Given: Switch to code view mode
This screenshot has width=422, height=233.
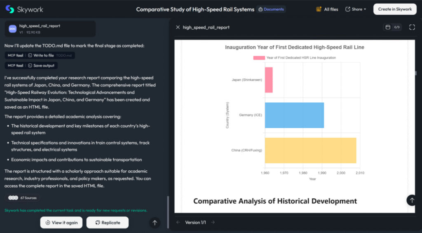Looking at the screenshot, I should (x=397, y=27).
